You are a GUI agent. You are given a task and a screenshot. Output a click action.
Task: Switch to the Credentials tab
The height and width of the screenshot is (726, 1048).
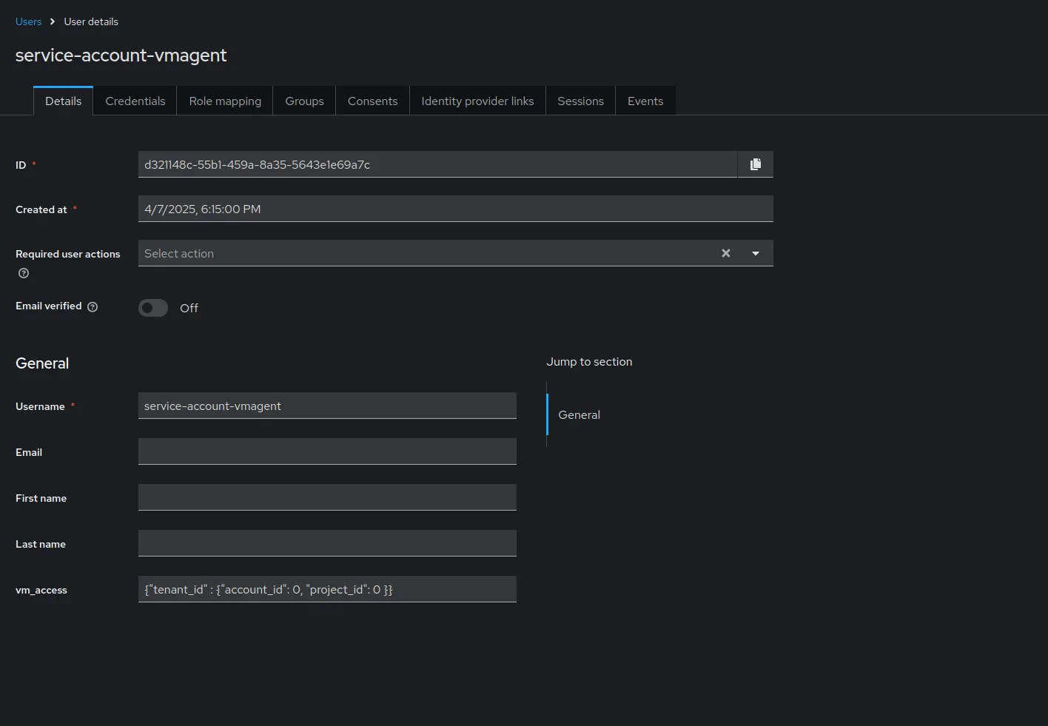(x=135, y=101)
